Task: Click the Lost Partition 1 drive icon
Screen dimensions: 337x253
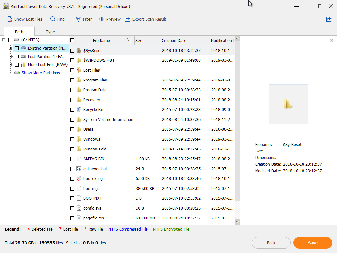Action: pos(23,56)
